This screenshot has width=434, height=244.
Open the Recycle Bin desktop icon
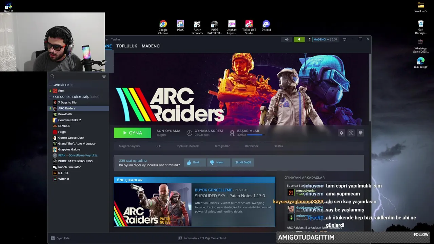click(421, 27)
